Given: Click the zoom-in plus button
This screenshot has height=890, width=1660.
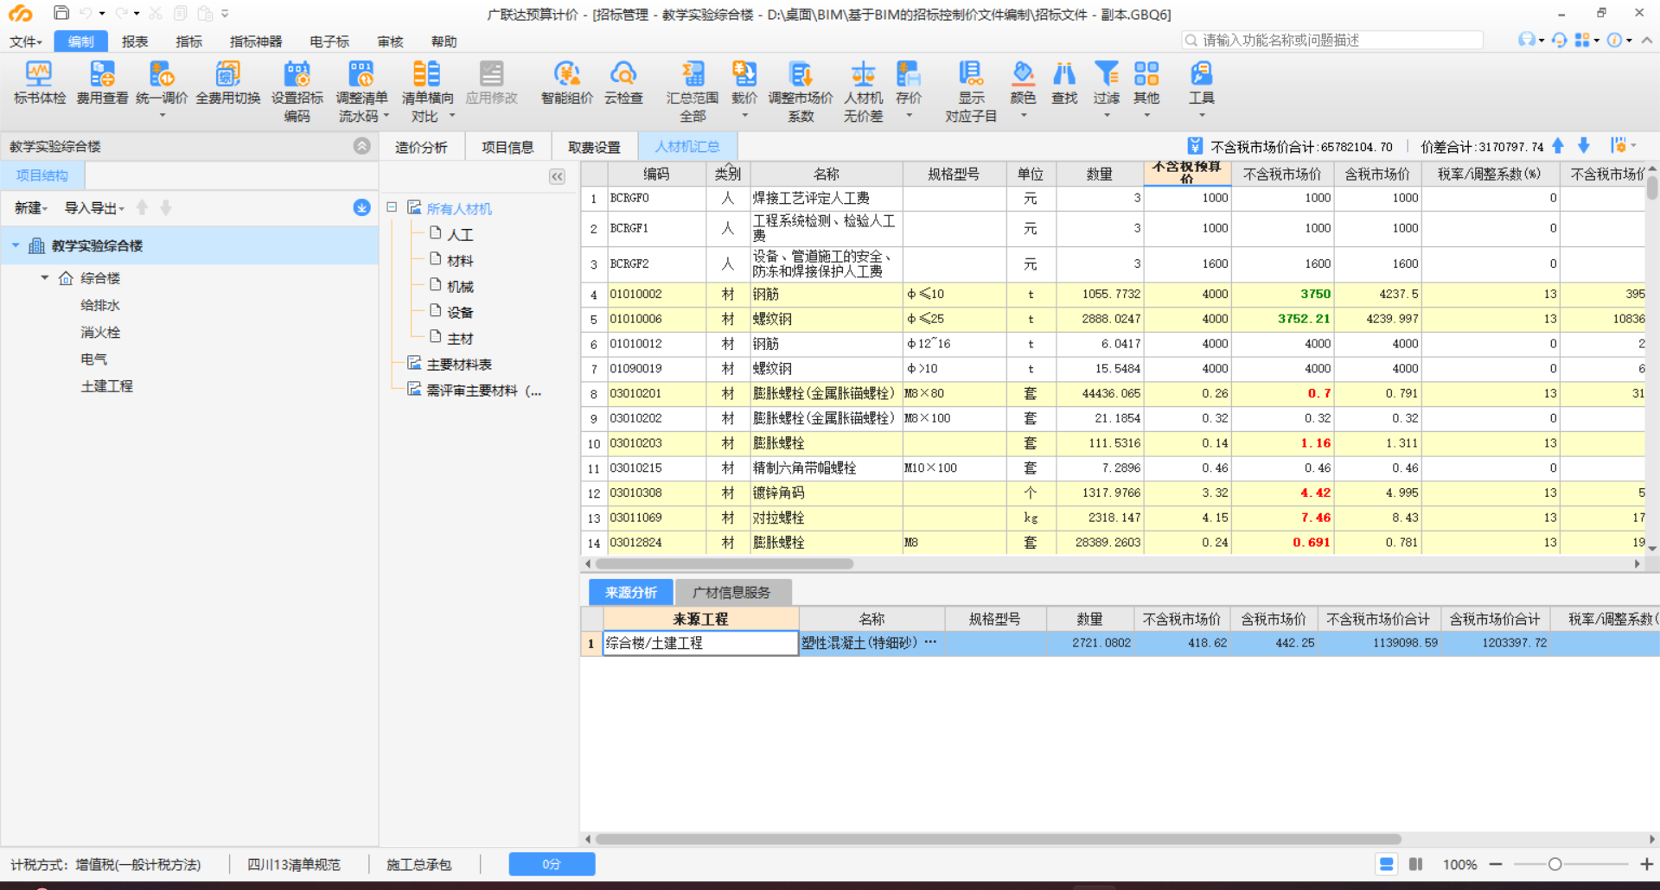Looking at the screenshot, I should [1646, 864].
